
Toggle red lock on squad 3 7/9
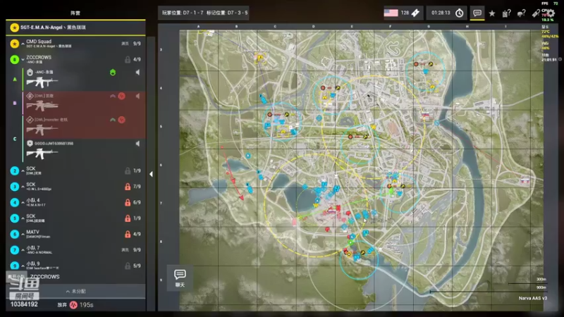point(128,187)
